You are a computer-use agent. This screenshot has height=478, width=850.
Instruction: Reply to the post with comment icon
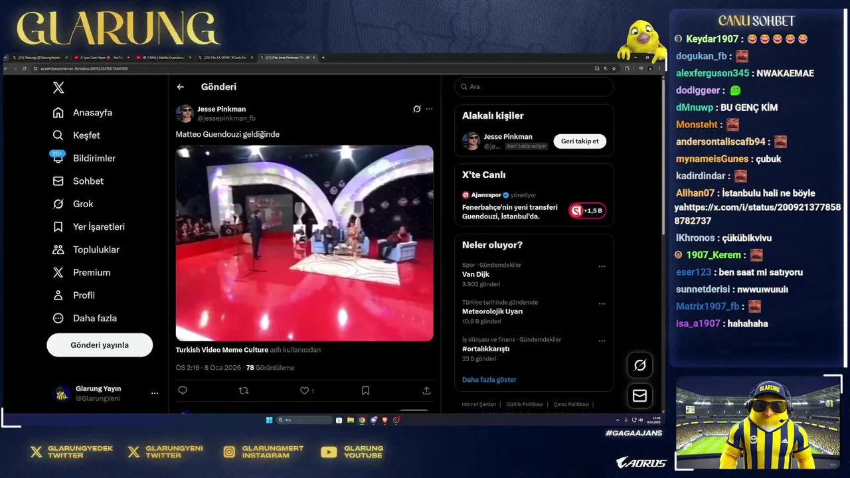(183, 391)
